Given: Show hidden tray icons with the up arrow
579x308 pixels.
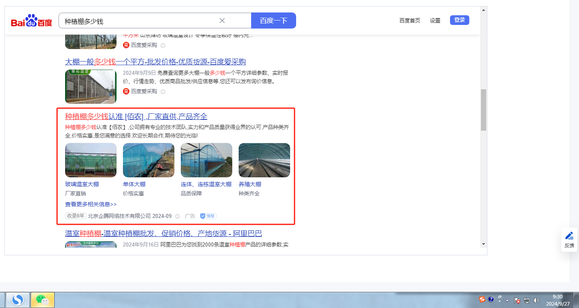Looking at the screenshot, I should [x=507, y=300].
